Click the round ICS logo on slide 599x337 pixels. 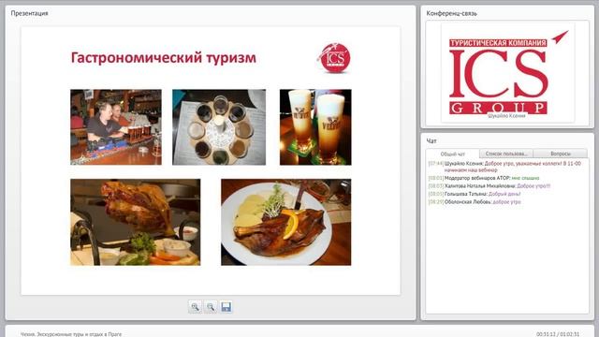(334, 58)
